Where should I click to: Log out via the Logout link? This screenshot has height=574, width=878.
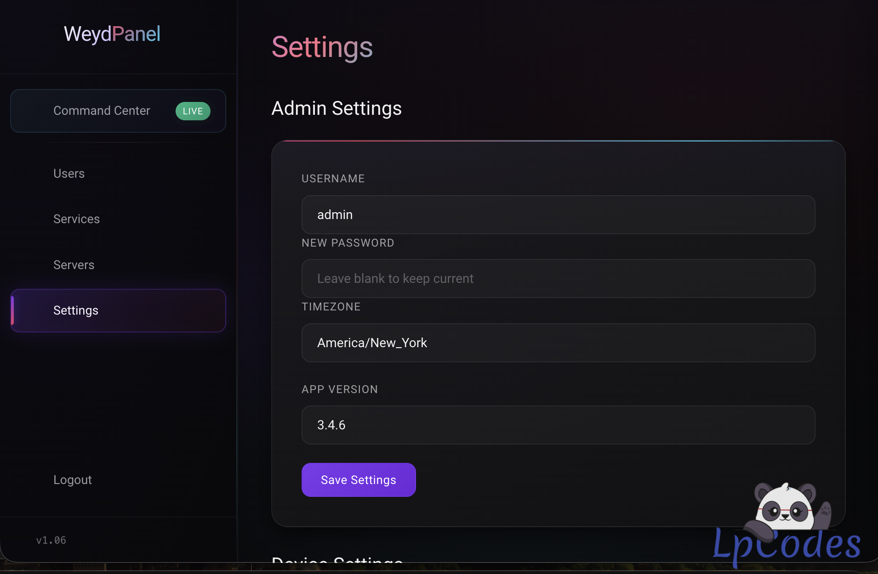(x=73, y=480)
